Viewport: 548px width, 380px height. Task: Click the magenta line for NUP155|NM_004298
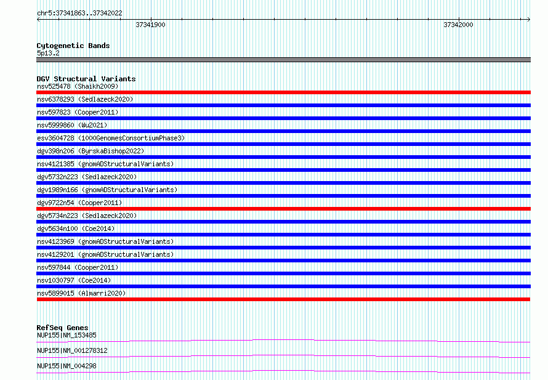click(283, 371)
